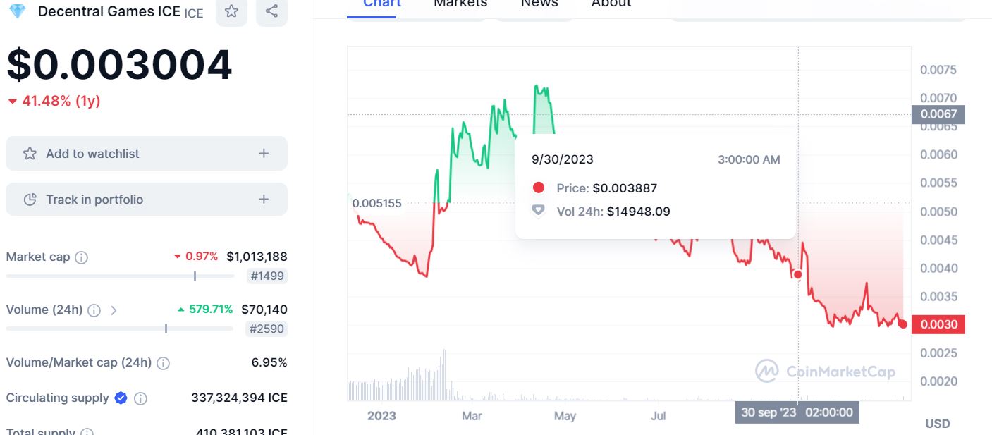The image size is (992, 435).
Task: Click the plus on Track in portfolio
Action: [264, 200]
